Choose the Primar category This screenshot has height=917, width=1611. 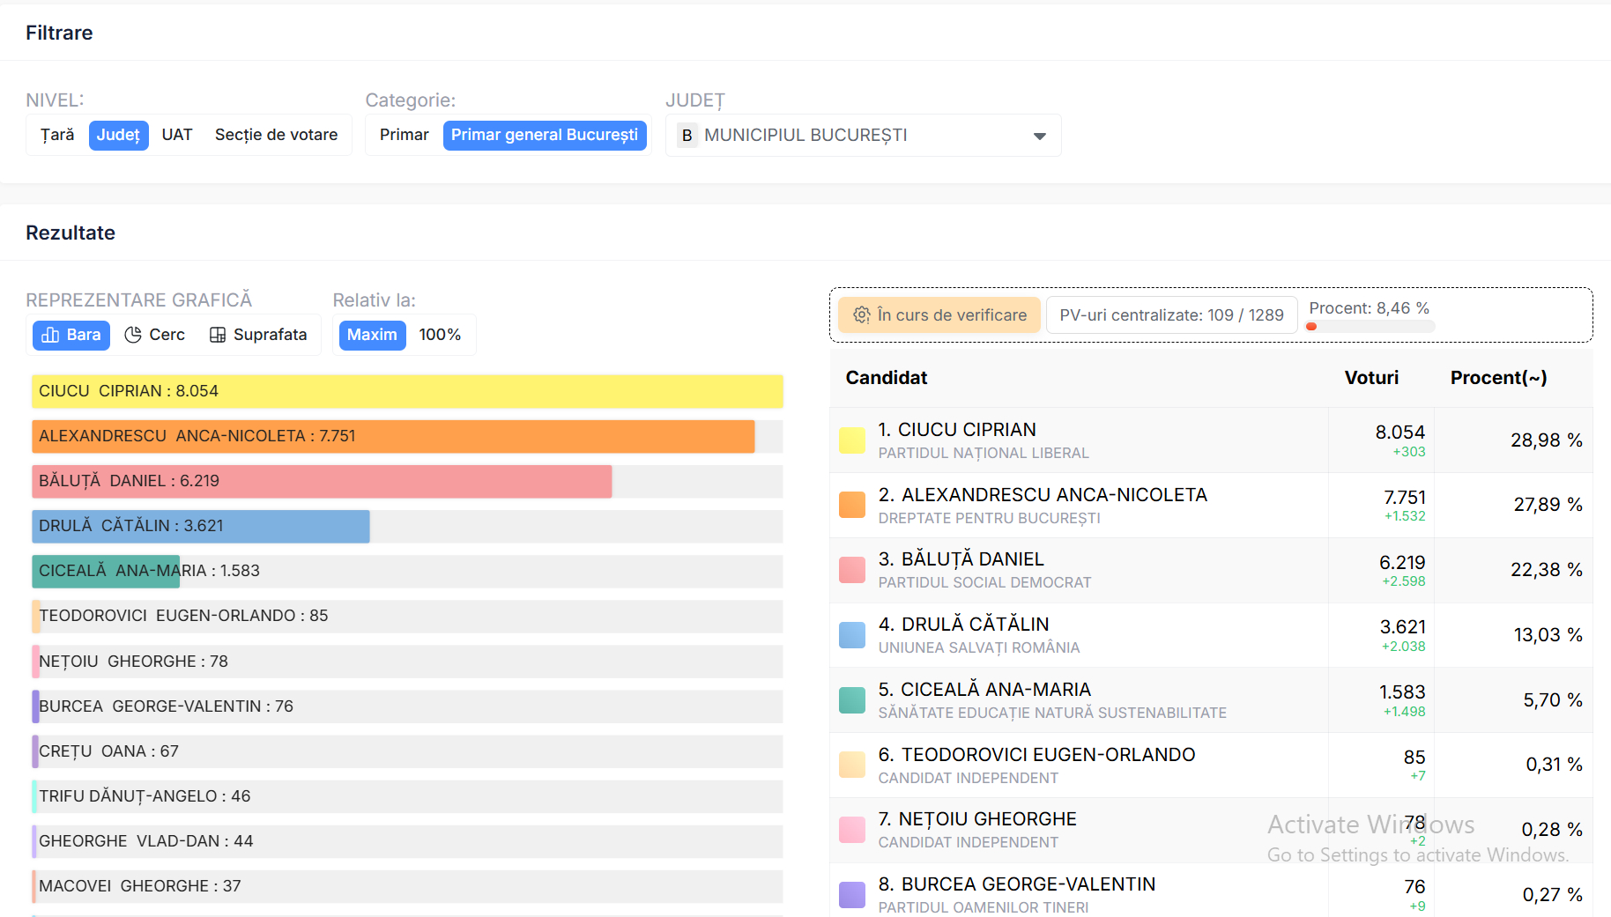(x=404, y=135)
